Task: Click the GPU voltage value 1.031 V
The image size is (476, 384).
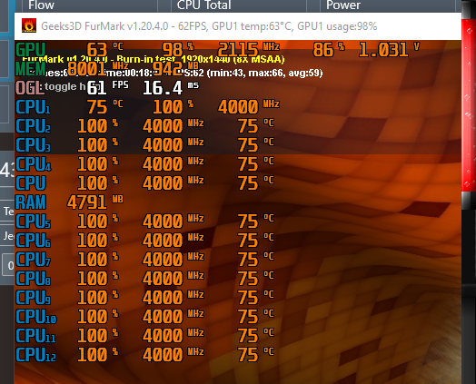Action: tap(389, 49)
